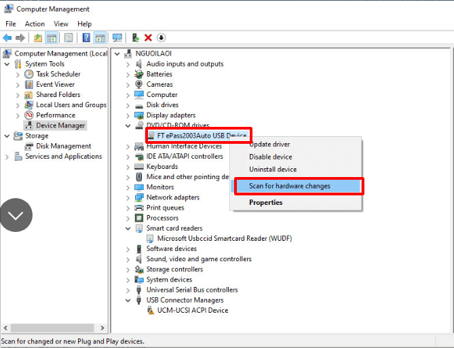Screen dimensions: 454x348
Task: Click the Print queues printer icon
Action: [x=139, y=208]
